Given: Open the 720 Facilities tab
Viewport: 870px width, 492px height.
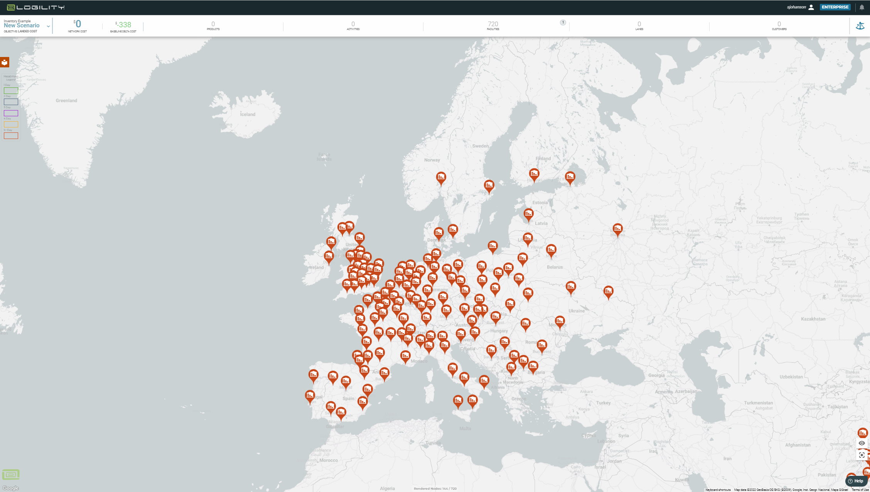Looking at the screenshot, I should (x=493, y=25).
